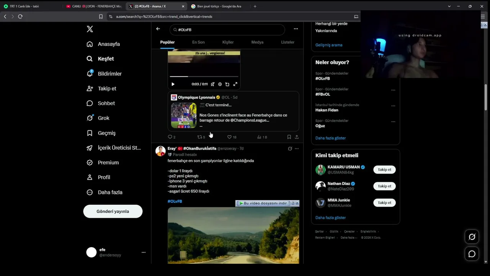
Task: Expand the video to fullscreen
Action: (x=235, y=84)
